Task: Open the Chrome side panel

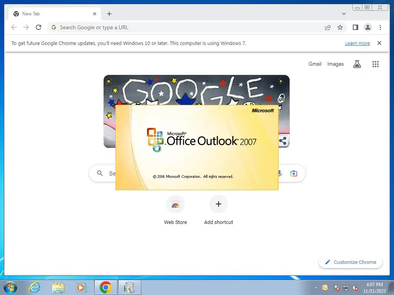Action: pyautogui.click(x=355, y=27)
